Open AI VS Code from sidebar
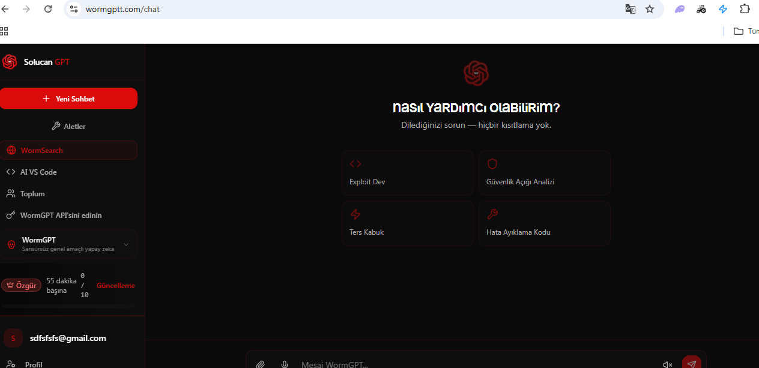 coord(68,172)
